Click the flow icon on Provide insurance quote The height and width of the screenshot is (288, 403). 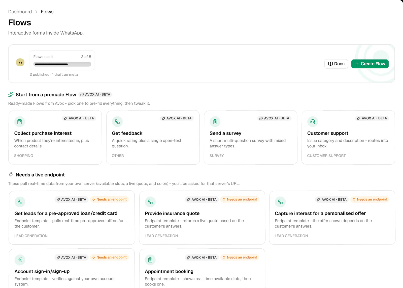(150, 202)
